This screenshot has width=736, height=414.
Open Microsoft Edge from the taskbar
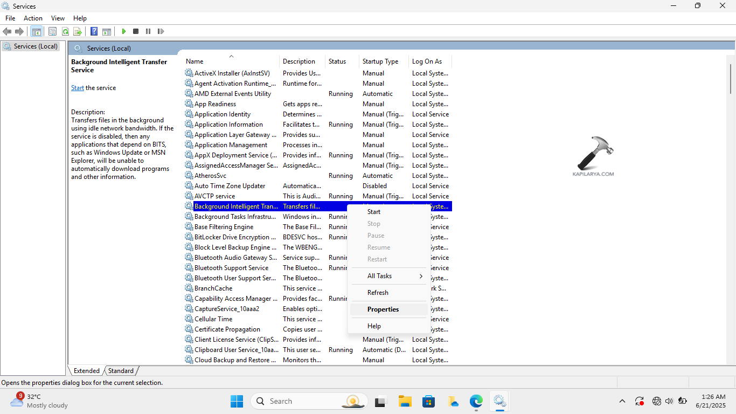pyautogui.click(x=476, y=401)
